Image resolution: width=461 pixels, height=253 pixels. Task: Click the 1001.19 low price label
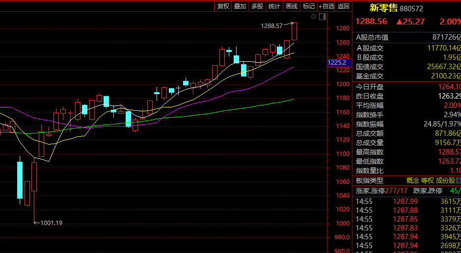pos(51,223)
